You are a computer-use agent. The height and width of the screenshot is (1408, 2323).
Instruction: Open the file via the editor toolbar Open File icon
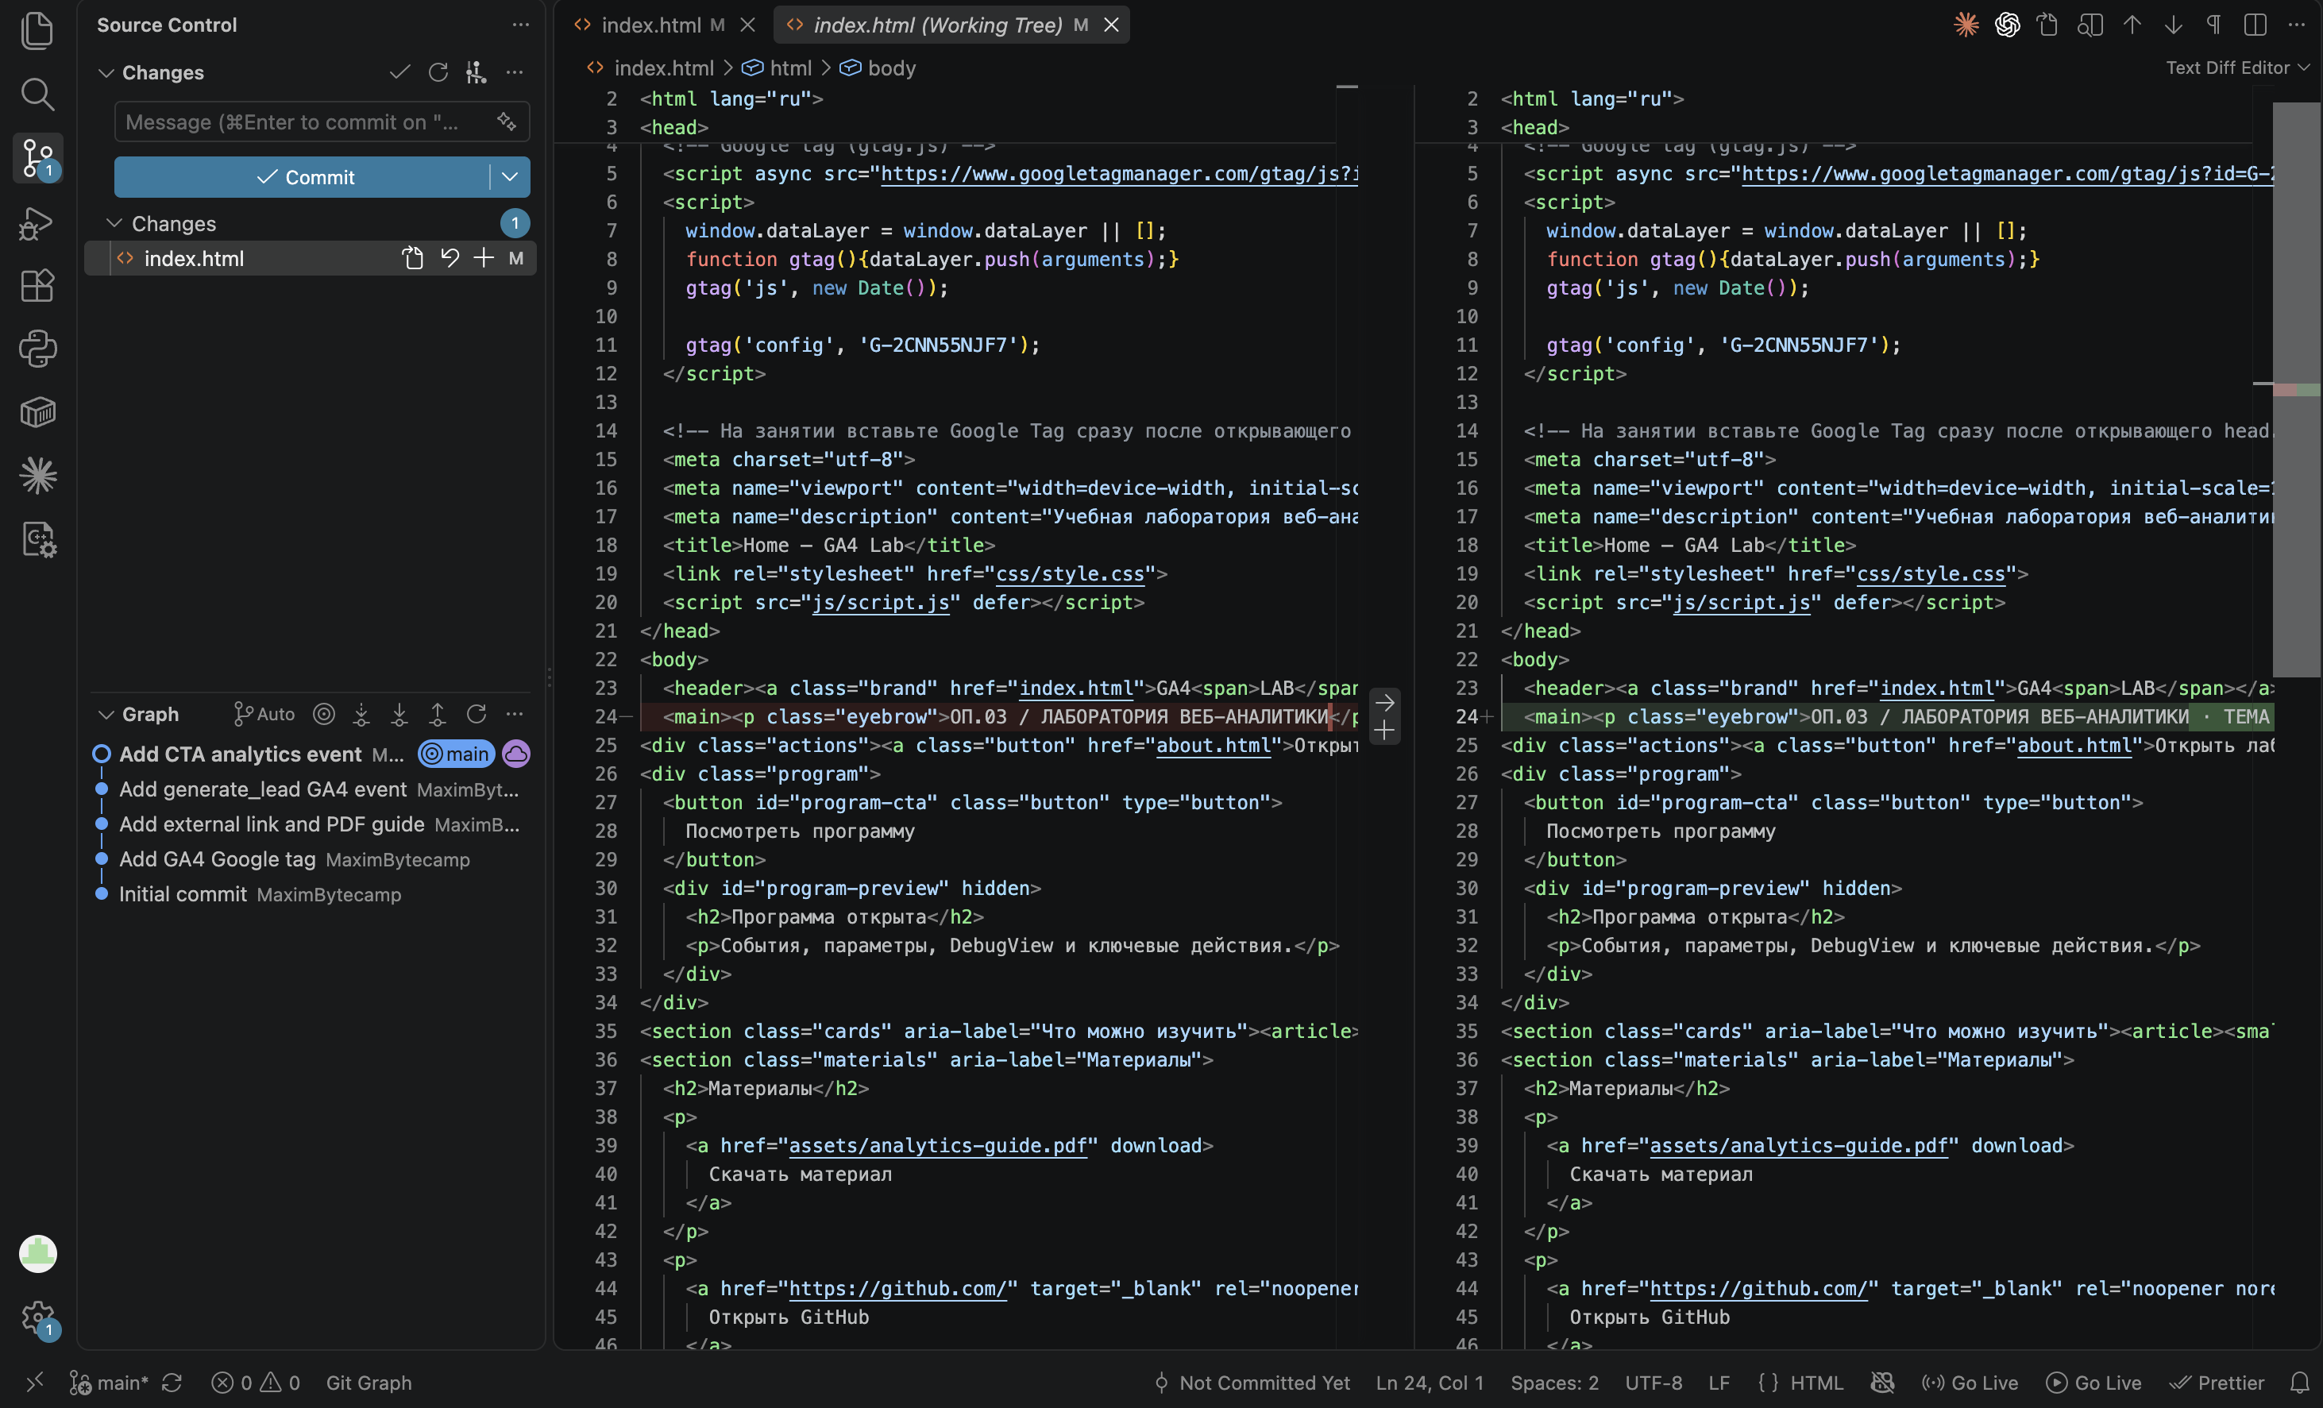click(2047, 25)
